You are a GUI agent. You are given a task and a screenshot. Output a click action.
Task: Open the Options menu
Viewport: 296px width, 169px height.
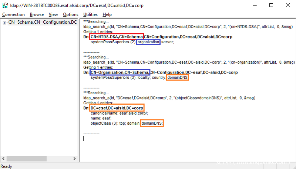(71, 14)
